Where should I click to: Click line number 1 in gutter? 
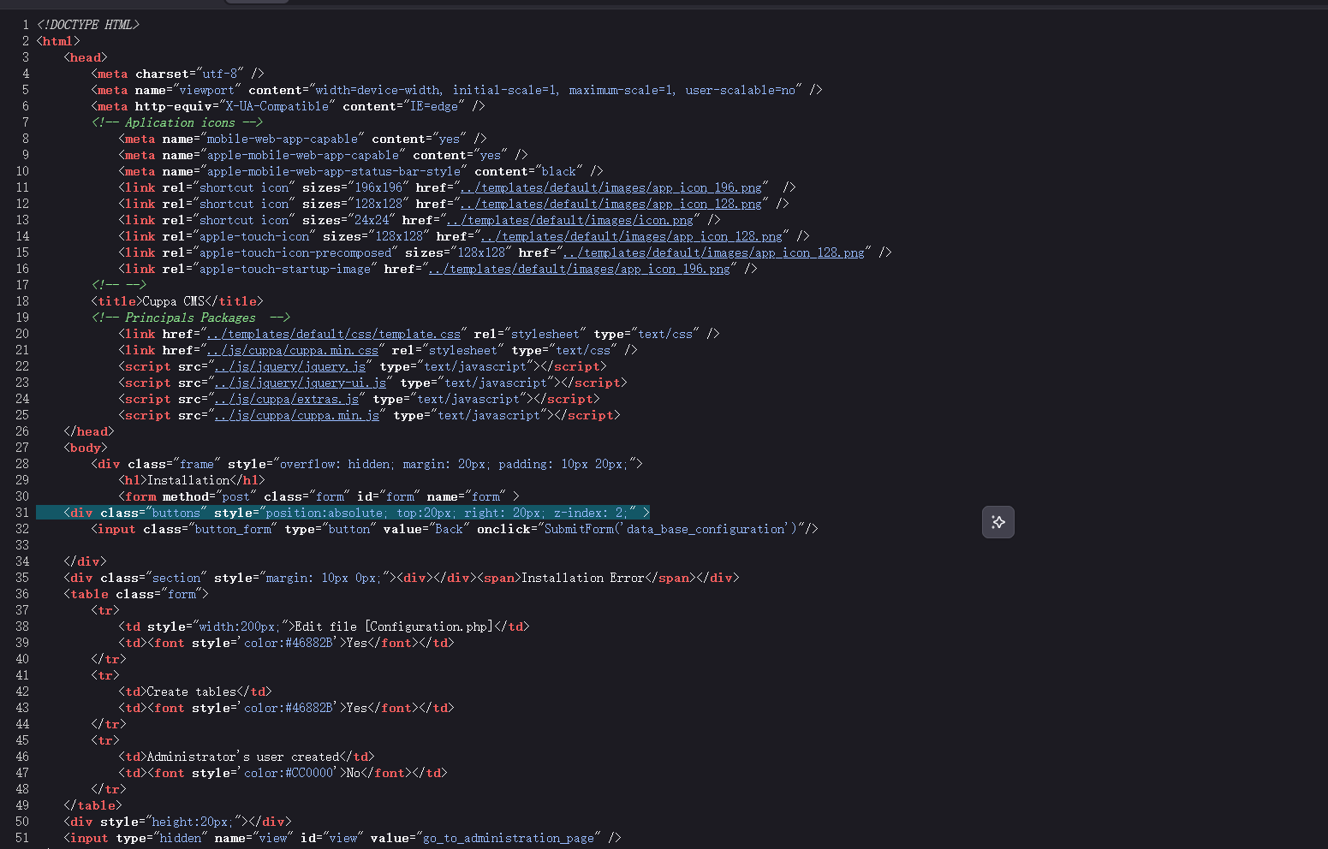point(26,25)
